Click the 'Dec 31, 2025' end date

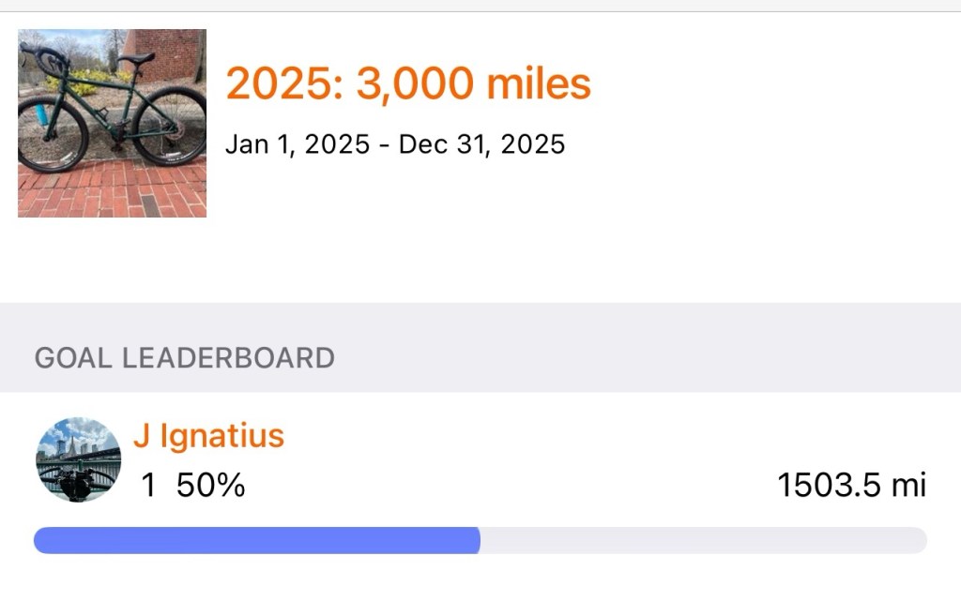point(481,144)
